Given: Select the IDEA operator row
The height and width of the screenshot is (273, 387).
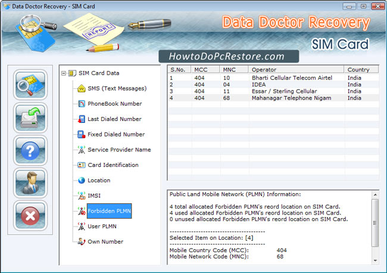Looking at the screenshot, I should click(273, 85).
